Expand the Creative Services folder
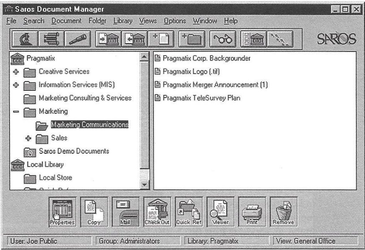Viewport: 365px width, 250px height. [16, 72]
